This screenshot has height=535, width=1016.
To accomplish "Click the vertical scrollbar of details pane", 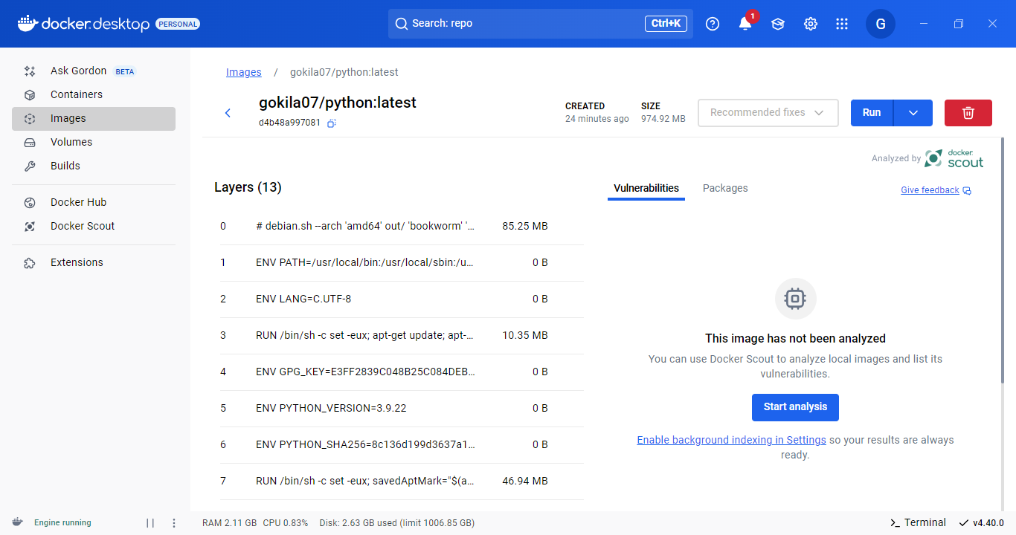I will point(1002,260).
